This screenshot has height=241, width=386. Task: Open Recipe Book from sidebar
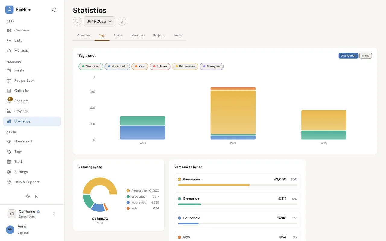tap(32, 80)
